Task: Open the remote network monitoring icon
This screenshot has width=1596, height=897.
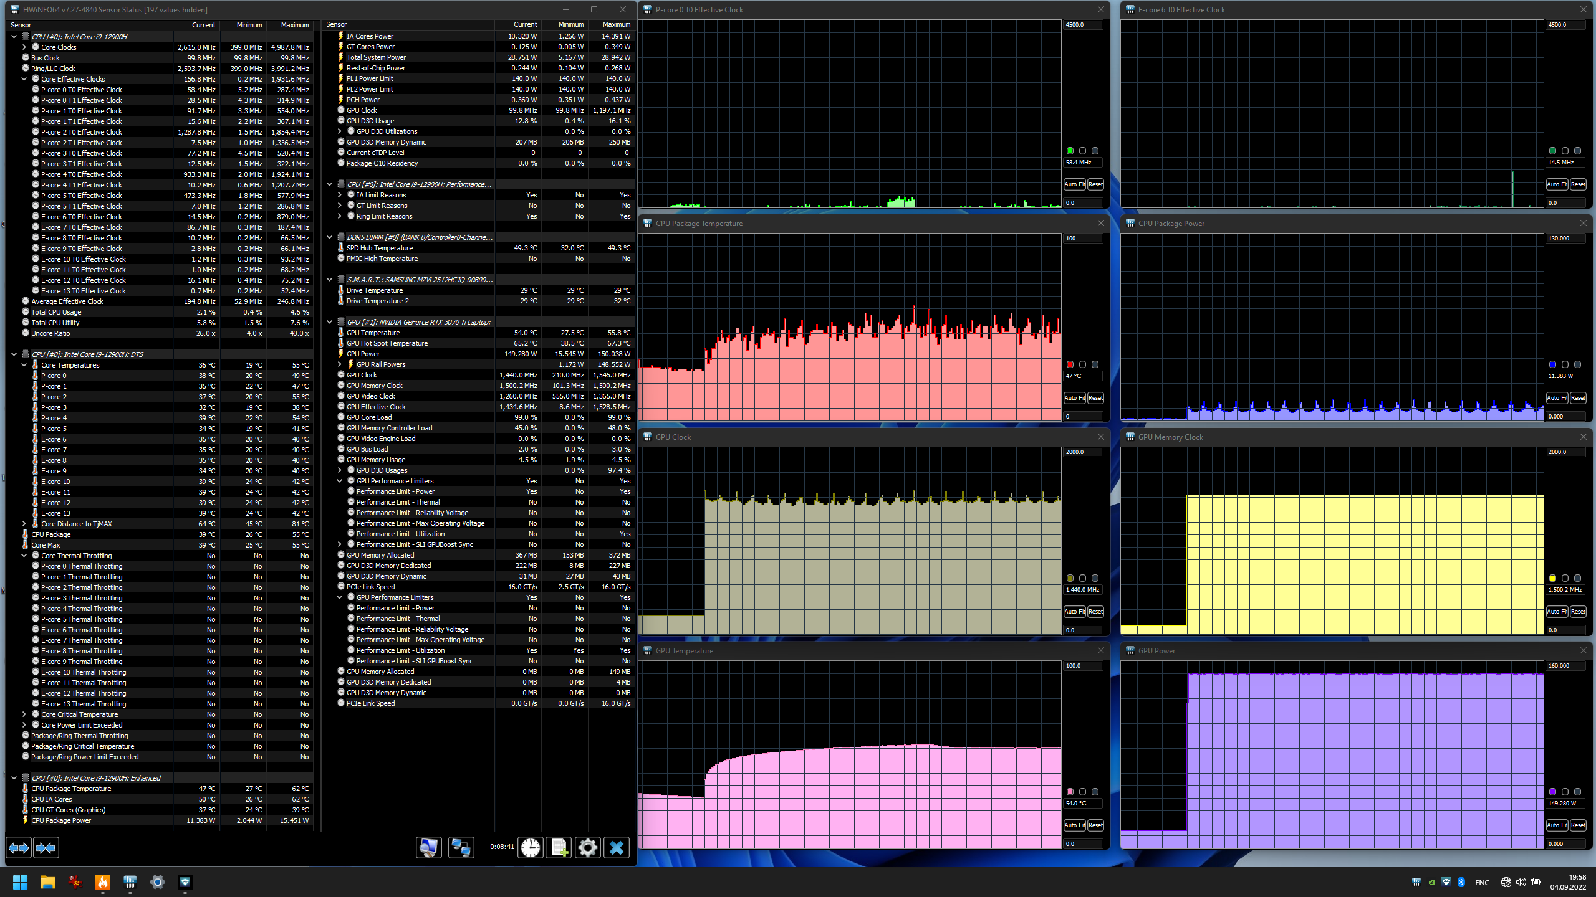Action: click(461, 848)
